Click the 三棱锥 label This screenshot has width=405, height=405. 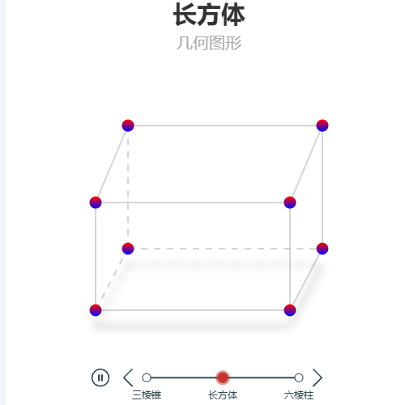pos(147,395)
